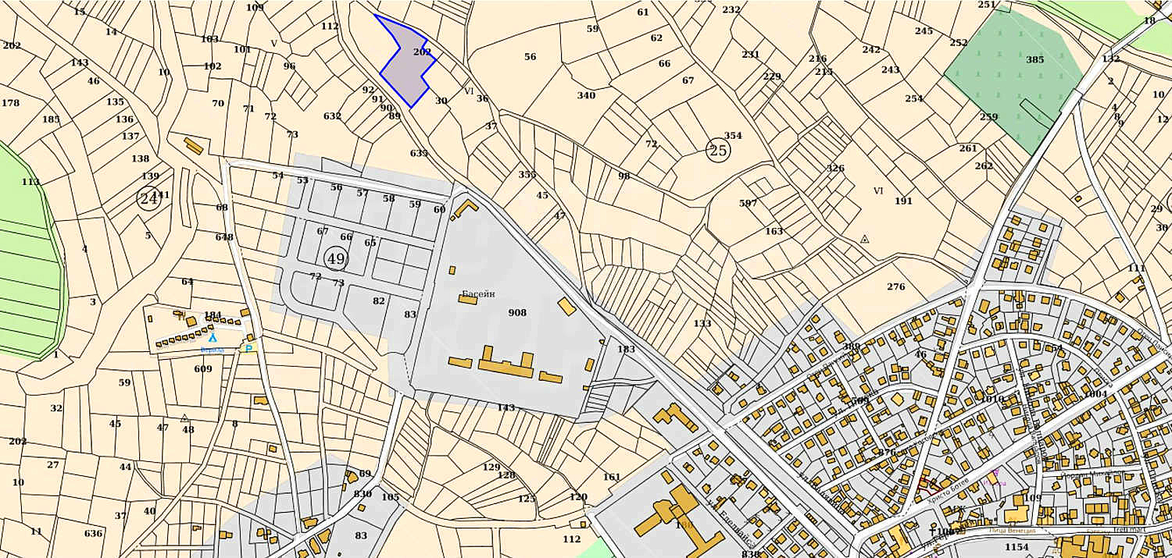Click parcel number 908

(516, 313)
